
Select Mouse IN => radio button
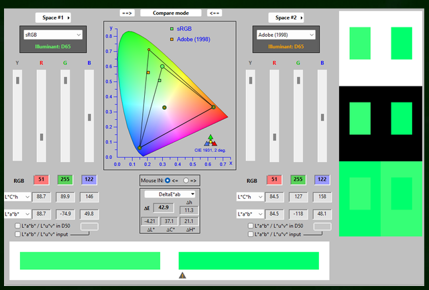[x=186, y=180]
